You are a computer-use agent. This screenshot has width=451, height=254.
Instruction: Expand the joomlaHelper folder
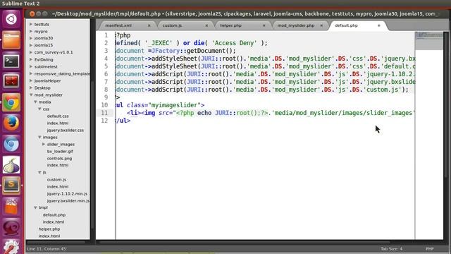pyautogui.click(x=31, y=80)
